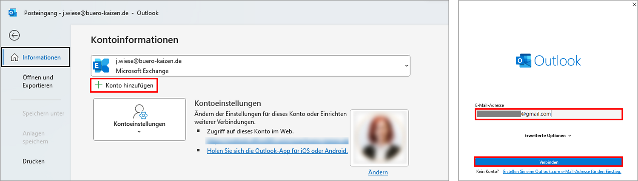Image resolution: width=638 pixels, height=181 pixels.
Task: Open the Öffnen und Exportieren menu item
Action: [38, 82]
